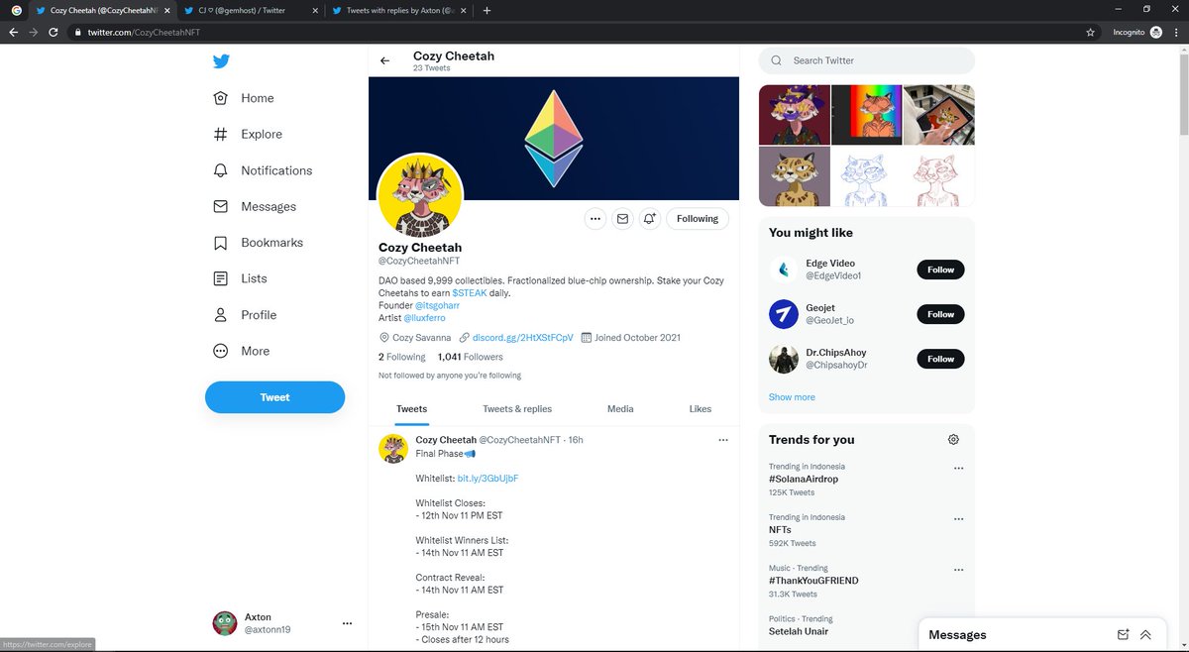Switch to Tweets & replies tab

pyautogui.click(x=517, y=409)
